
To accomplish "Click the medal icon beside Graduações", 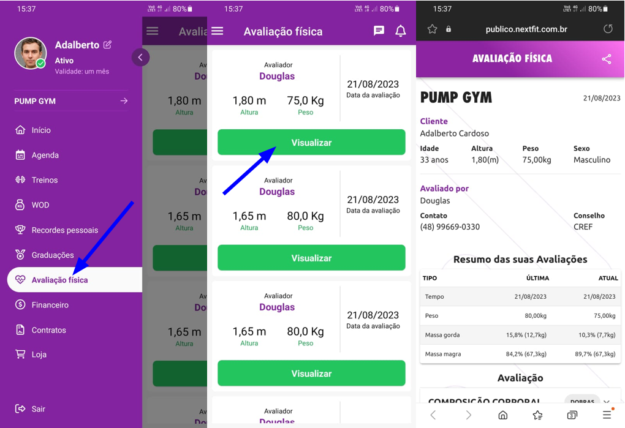I will pyautogui.click(x=20, y=254).
